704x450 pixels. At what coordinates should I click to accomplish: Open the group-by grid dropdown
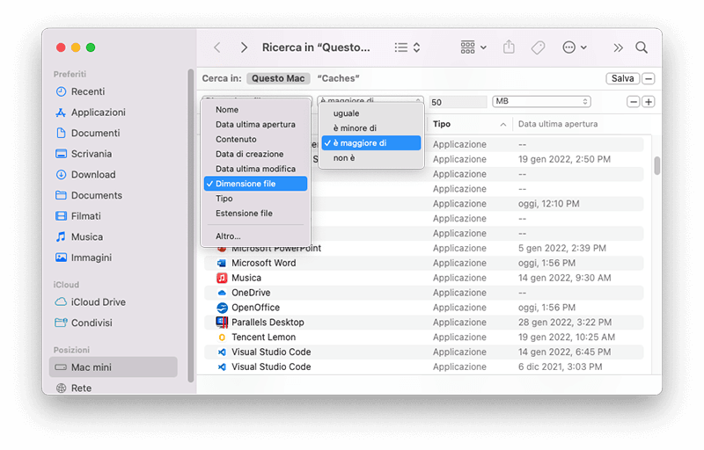473,47
